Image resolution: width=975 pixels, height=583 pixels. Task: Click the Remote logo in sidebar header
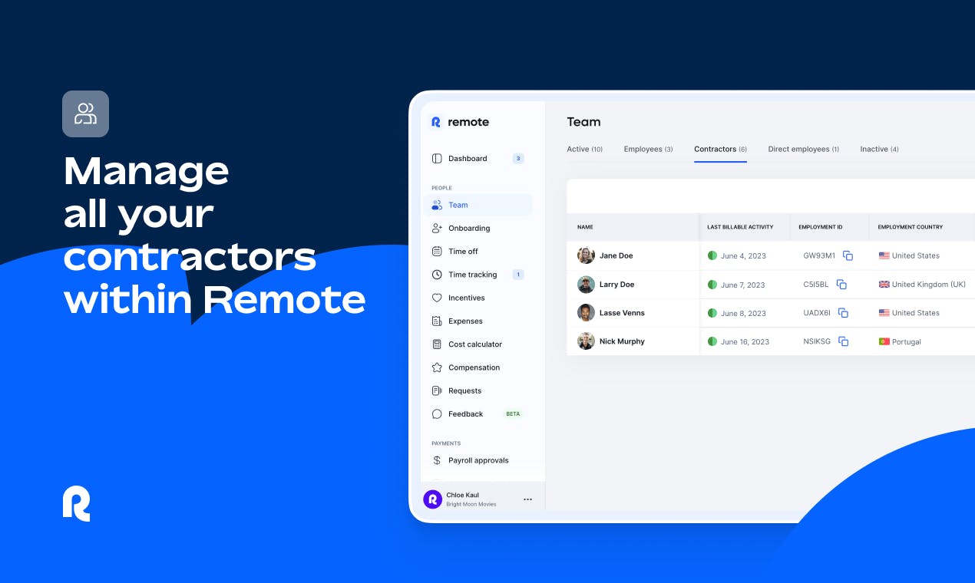[460, 122]
